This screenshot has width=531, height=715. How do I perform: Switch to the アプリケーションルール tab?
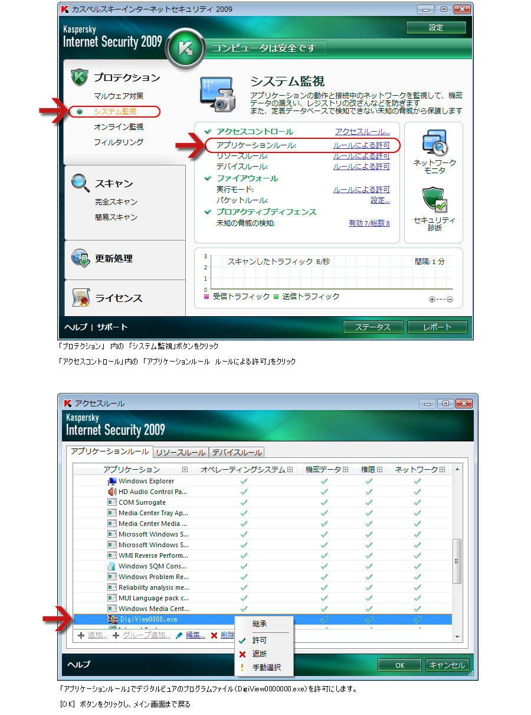(x=110, y=451)
